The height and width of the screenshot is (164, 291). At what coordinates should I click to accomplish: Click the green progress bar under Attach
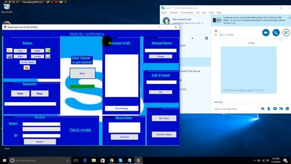pos(82,87)
